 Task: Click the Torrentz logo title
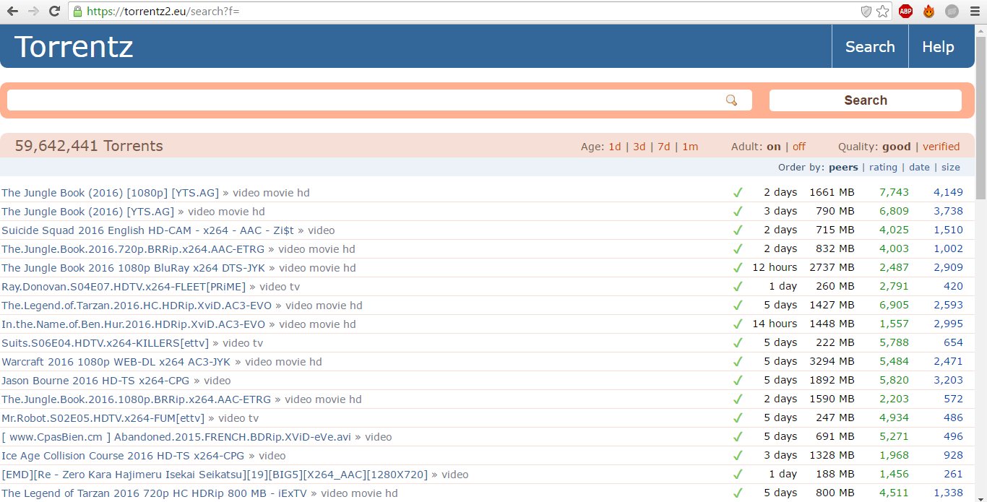(x=74, y=47)
